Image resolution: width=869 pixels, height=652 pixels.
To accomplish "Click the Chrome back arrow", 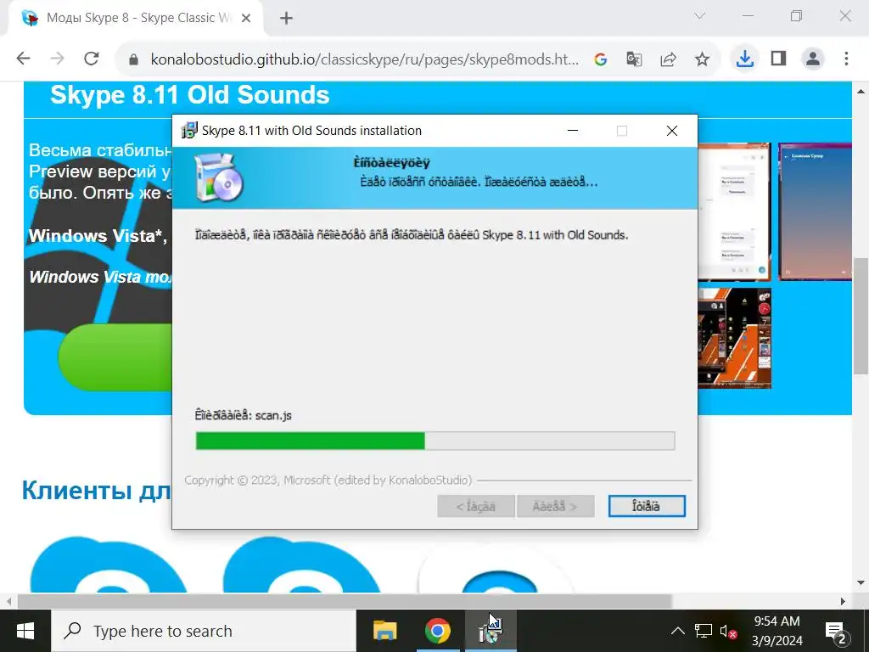I will pyautogui.click(x=23, y=59).
